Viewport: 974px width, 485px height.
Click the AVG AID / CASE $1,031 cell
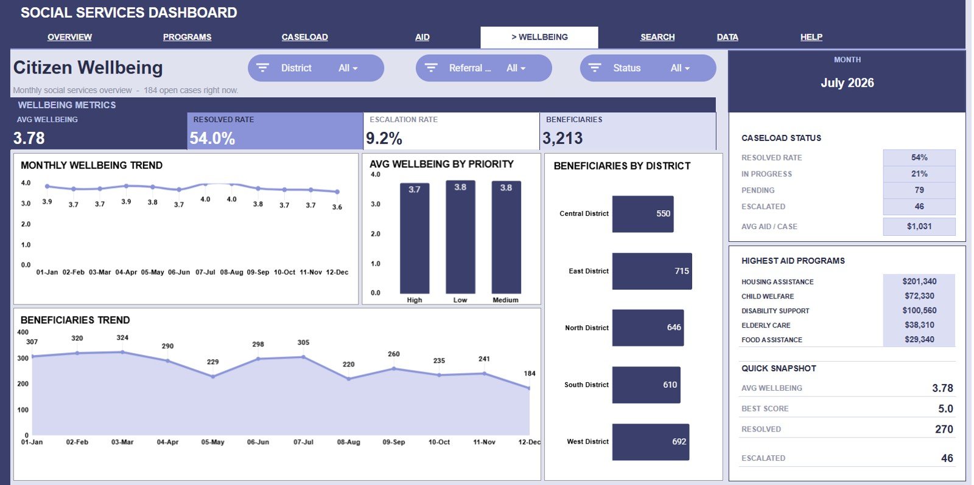(x=919, y=226)
